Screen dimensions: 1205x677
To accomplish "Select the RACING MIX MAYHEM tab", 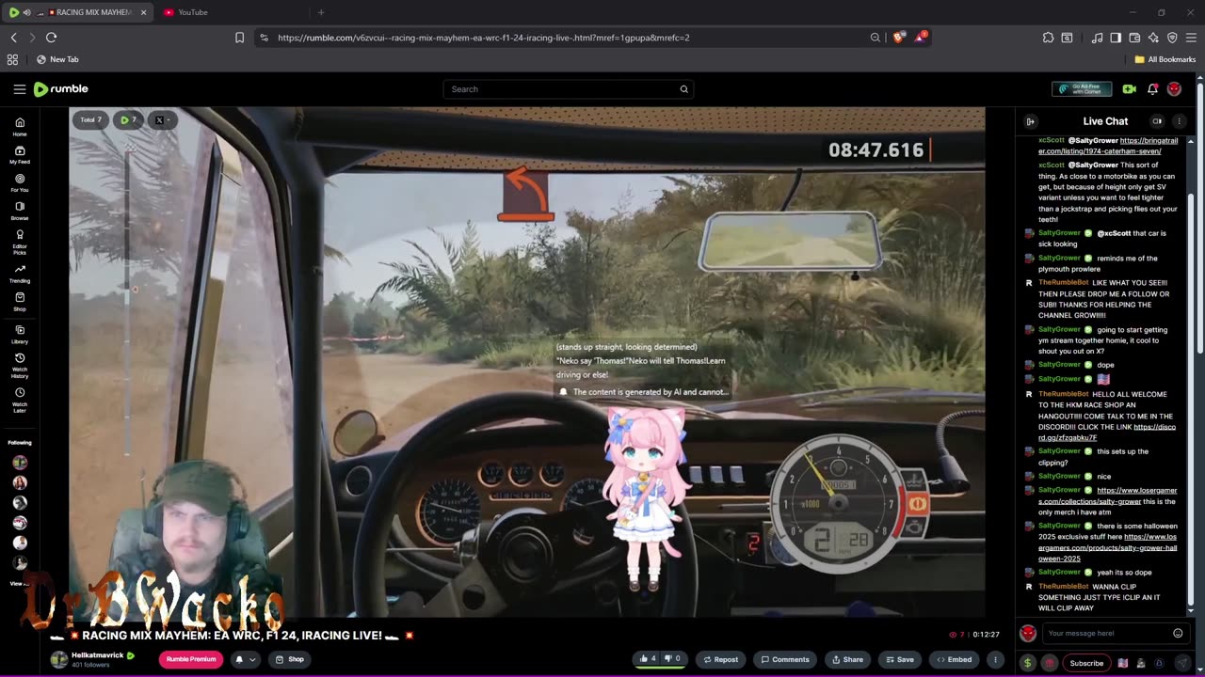I will 77,12.
